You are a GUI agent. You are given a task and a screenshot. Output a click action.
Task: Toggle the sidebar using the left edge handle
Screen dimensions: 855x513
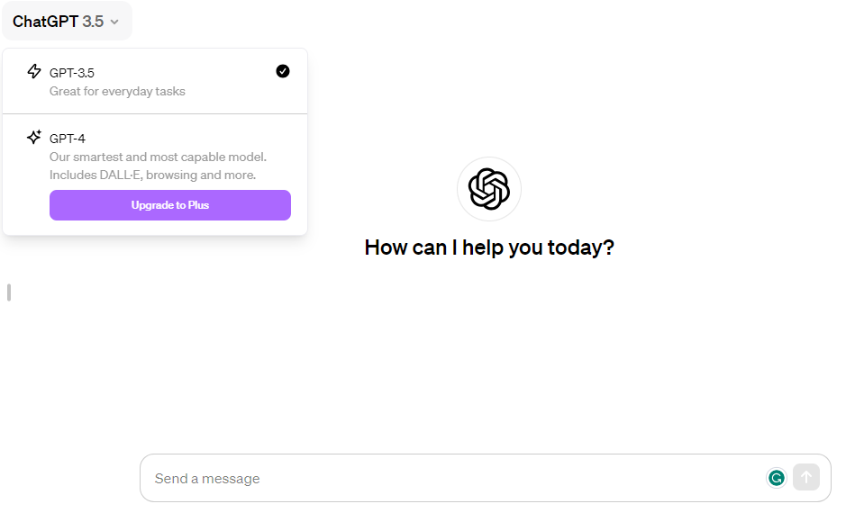click(x=9, y=292)
